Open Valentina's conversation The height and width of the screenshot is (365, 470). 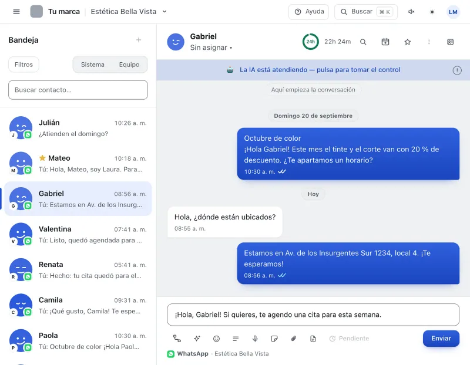(78, 234)
